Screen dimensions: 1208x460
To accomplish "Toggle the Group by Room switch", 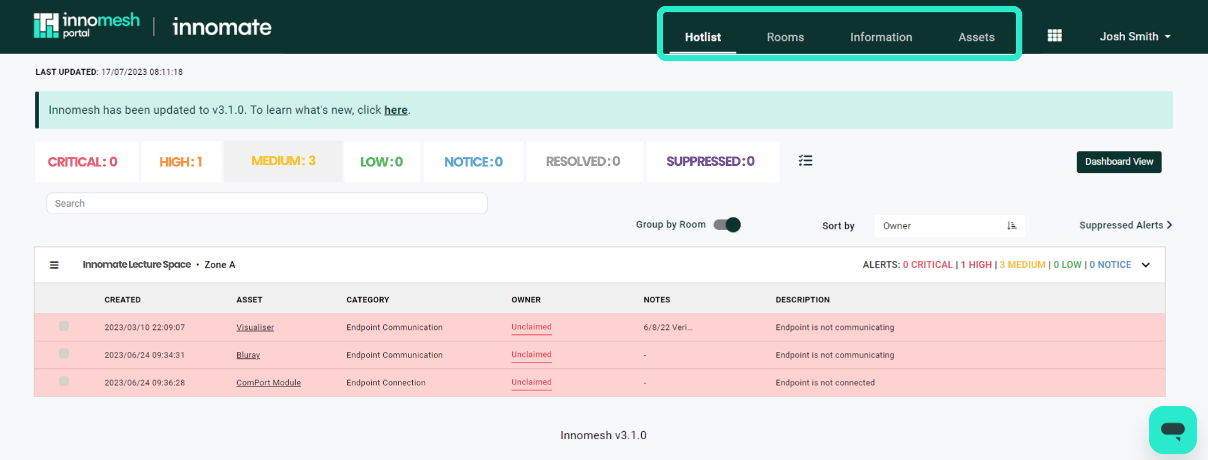I will (727, 225).
